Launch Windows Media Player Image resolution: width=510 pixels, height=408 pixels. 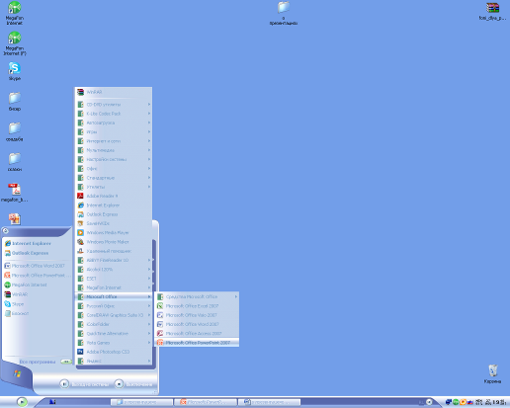pos(114,232)
